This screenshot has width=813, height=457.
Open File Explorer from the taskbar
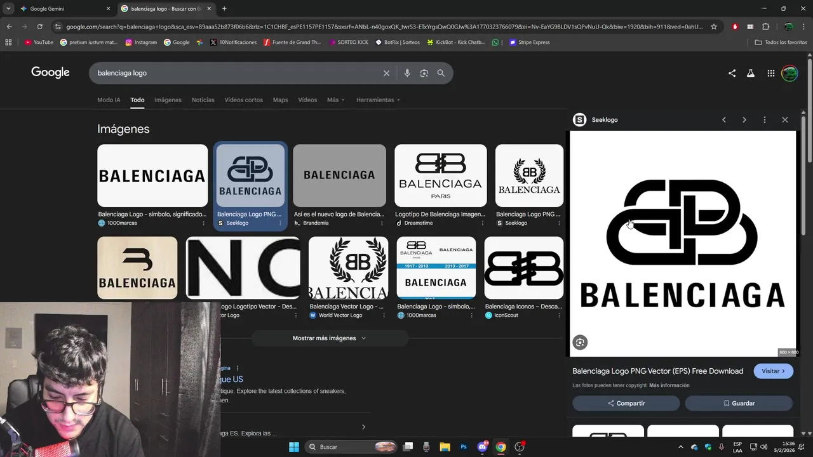[445, 447]
